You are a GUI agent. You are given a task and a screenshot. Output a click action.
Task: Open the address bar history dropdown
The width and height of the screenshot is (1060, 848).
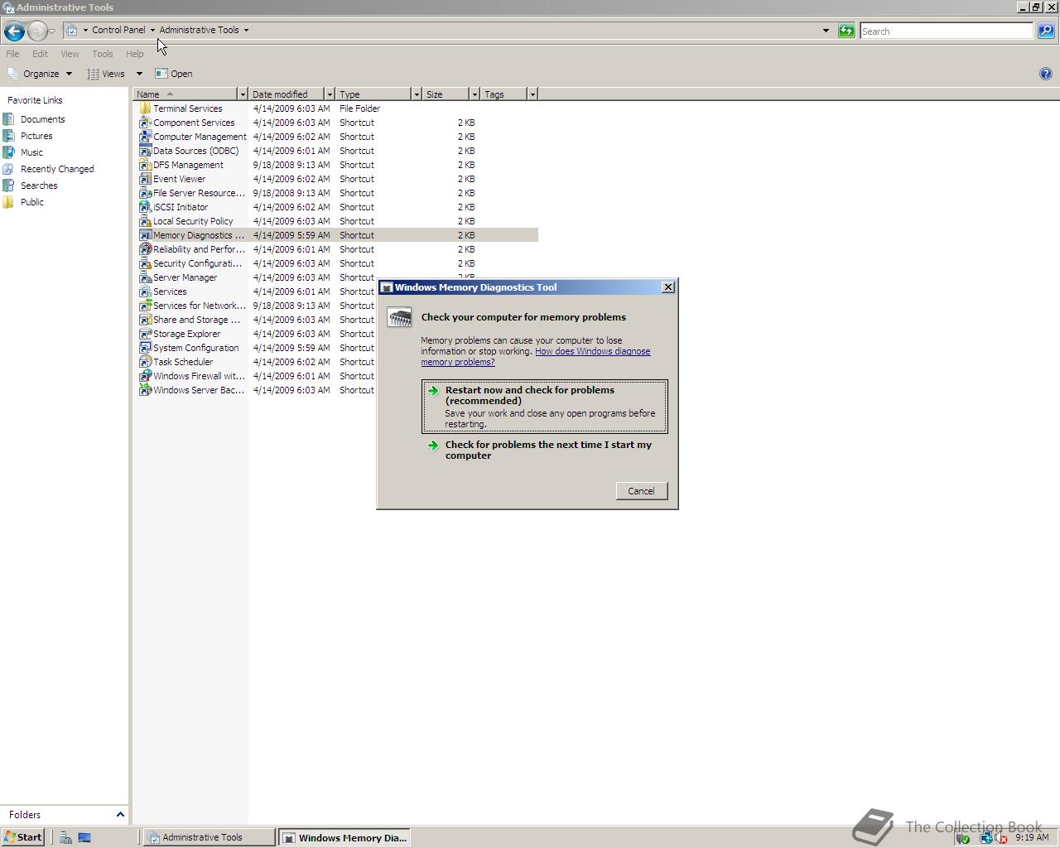pyautogui.click(x=826, y=31)
